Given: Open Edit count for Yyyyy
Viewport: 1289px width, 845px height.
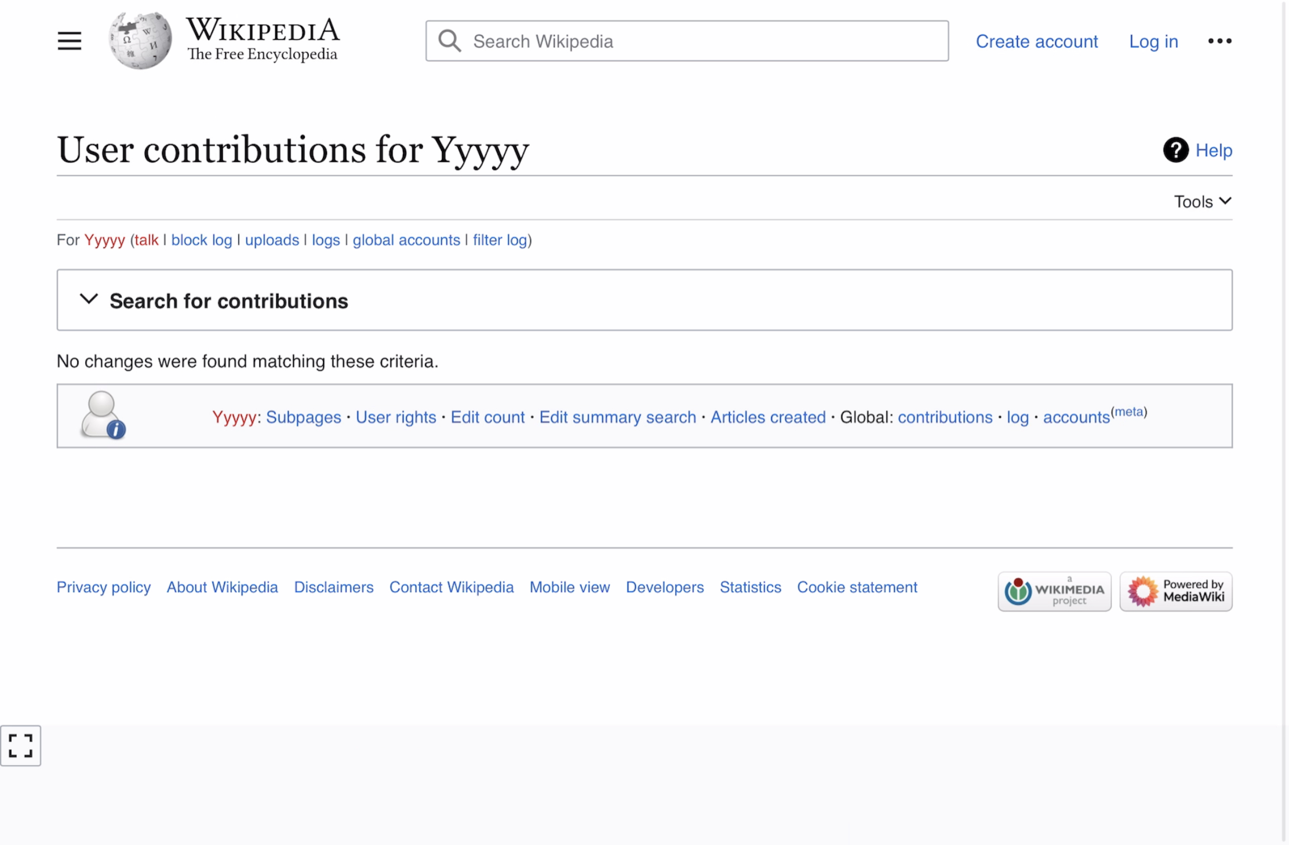Looking at the screenshot, I should click(487, 417).
